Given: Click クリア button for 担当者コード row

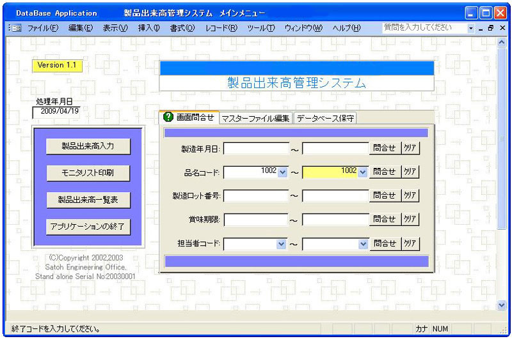Looking at the screenshot, I should click(410, 244).
